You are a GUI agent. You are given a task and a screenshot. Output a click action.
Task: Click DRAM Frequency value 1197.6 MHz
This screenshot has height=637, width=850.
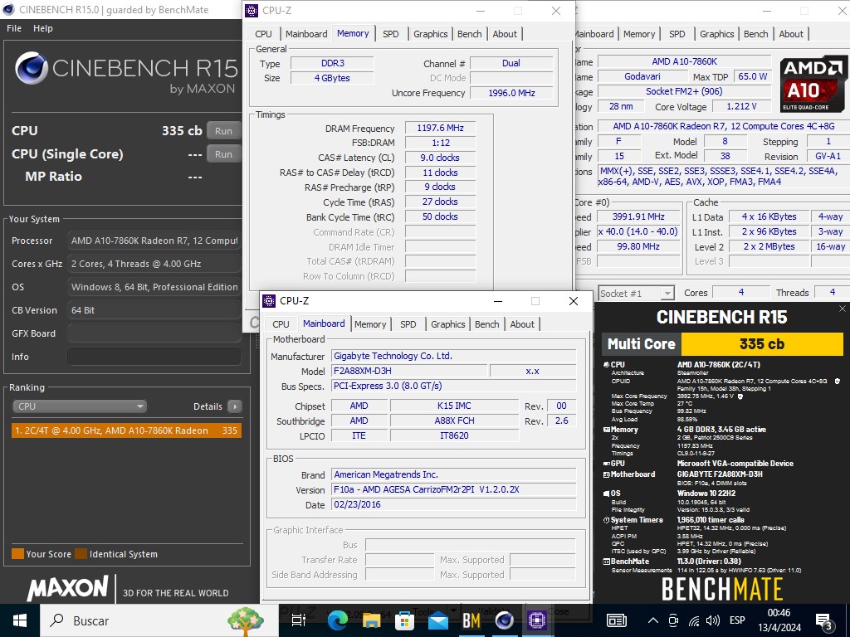tap(440, 128)
